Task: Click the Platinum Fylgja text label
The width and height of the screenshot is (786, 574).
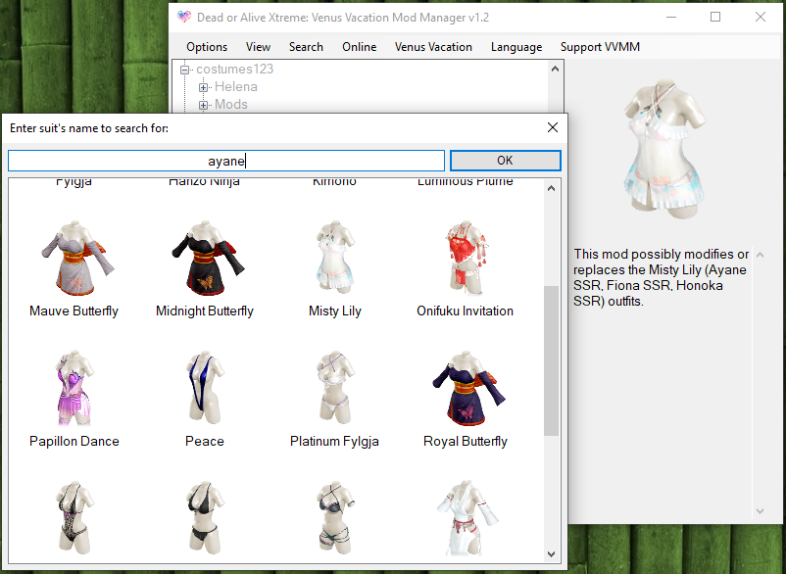Action: click(x=334, y=441)
